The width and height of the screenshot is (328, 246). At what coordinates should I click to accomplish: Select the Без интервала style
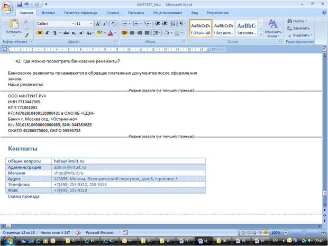[x=224, y=28]
